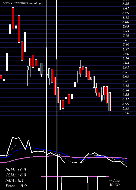
Task: Click the 7.03 price axis label
Action: pos(126,63)
